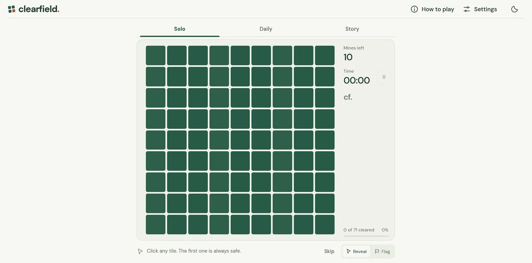Reveal the last row, third column tile
This screenshot has width=532, height=263.
198,225
